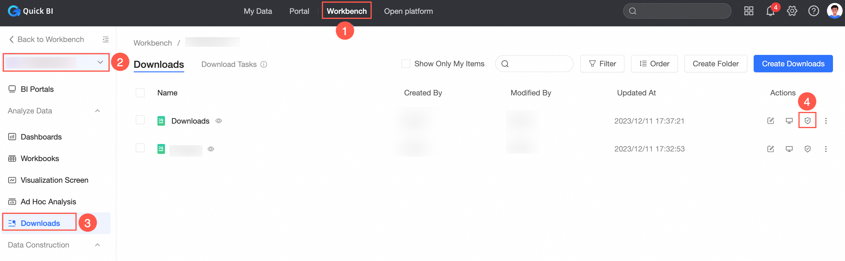Click the downloads list search field

click(534, 64)
